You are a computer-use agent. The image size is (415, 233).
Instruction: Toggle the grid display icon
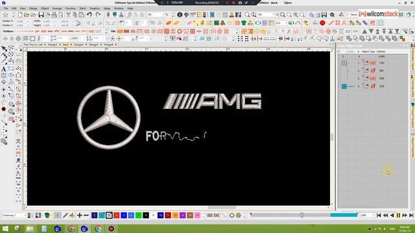(x=265, y=23)
